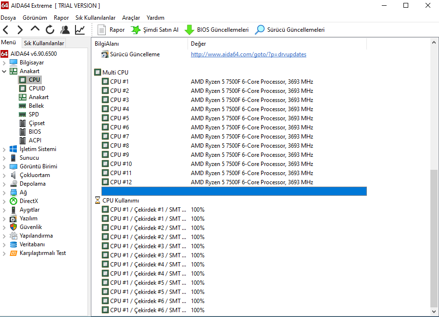439x317 pixels.
Task: Open Sürücü Güncellemeleri driver updates
Action: click(290, 30)
